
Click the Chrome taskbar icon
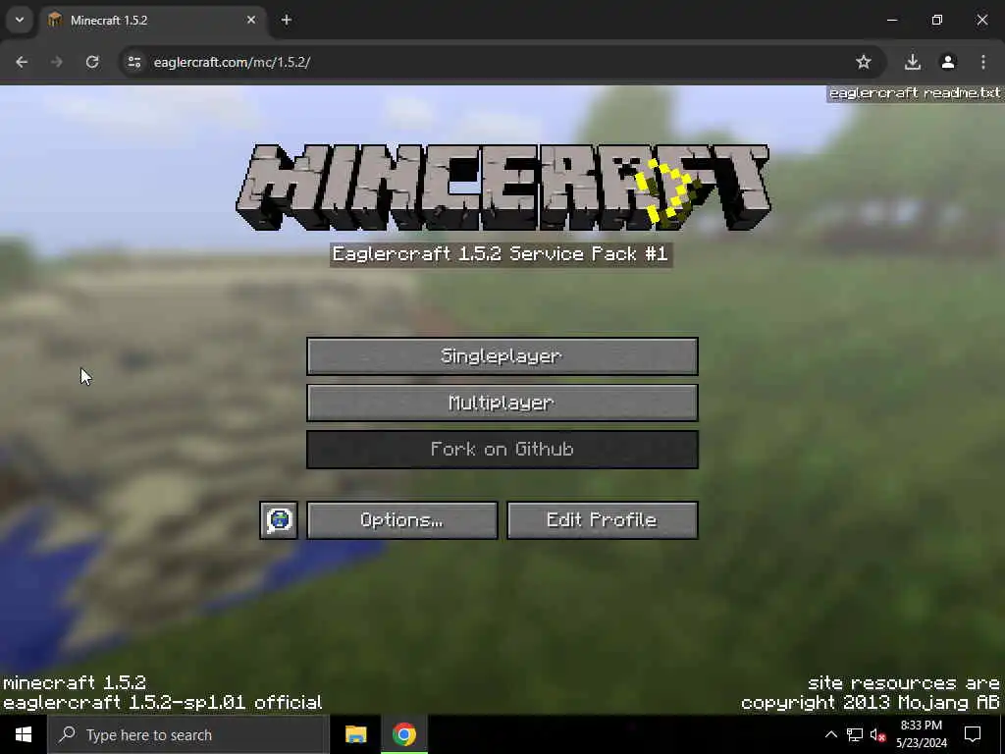click(x=403, y=734)
